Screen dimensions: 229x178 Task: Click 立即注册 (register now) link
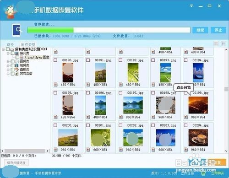[187, 173]
